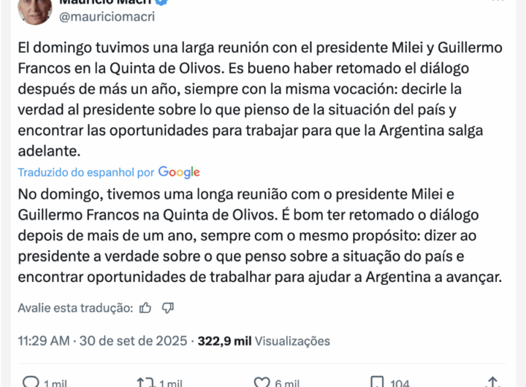Click the reply speech bubble icon
The height and width of the screenshot is (387, 526).
click(31, 382)
